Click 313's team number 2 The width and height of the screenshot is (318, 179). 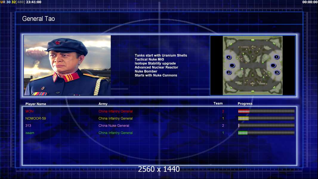(223, 126)
